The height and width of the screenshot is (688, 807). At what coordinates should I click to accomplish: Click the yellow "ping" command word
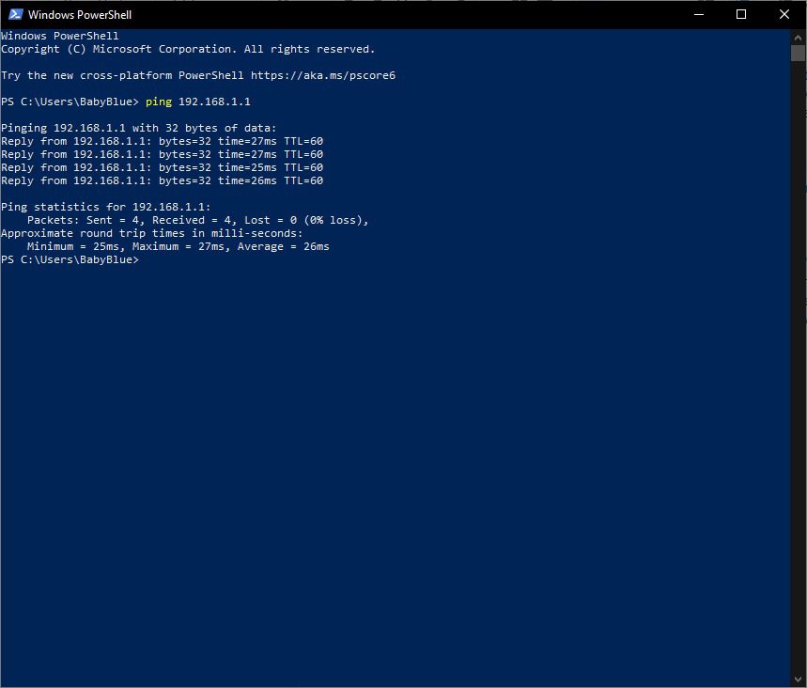[159, 102]
